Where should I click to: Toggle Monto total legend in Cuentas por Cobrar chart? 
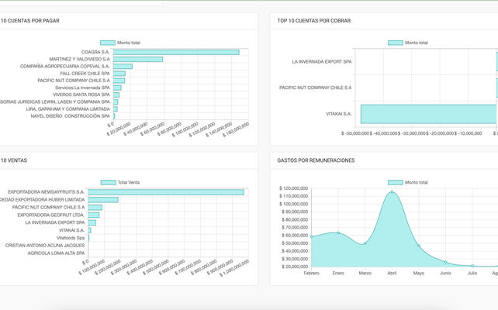[395, 43]
